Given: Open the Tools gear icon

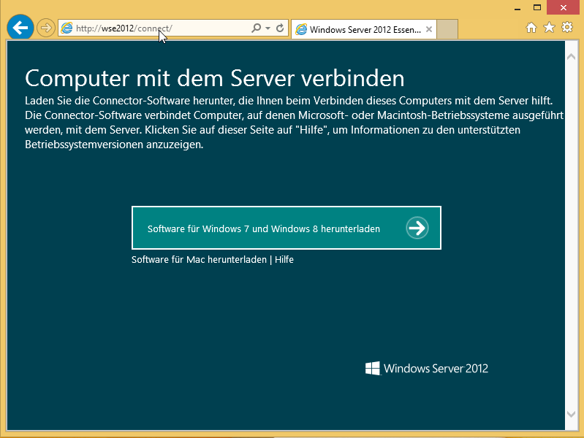Looking at the screenshot, I should tap(566, 28).
